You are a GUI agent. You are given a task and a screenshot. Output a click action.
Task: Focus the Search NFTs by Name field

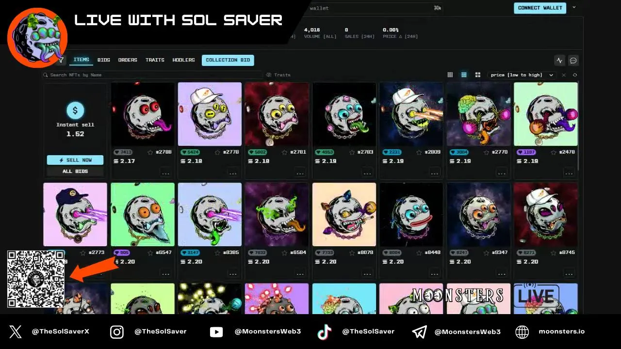(152, 75)
